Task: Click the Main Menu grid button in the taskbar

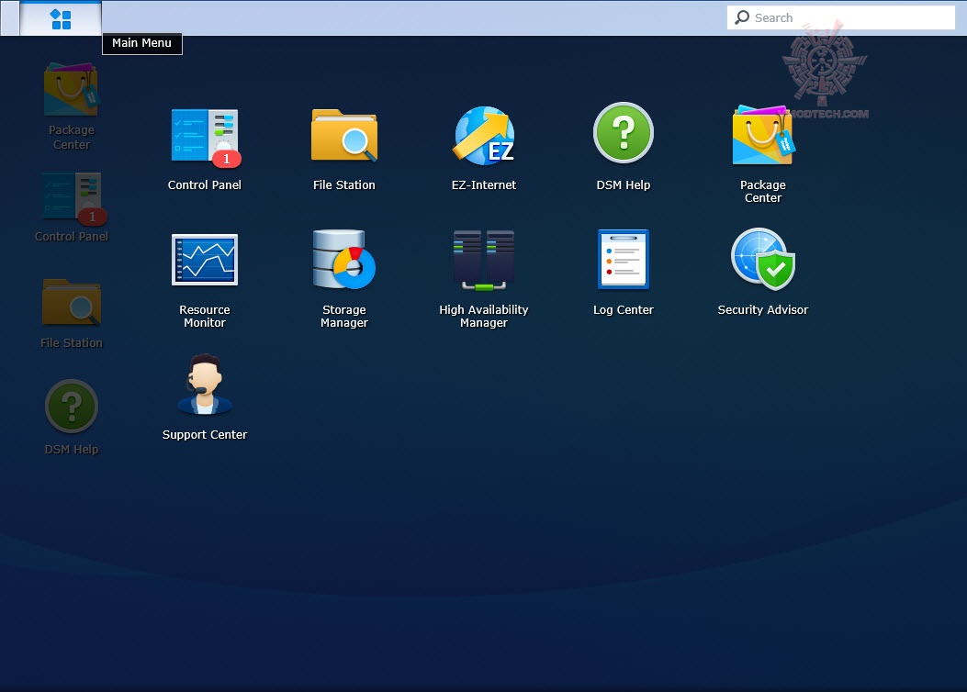Action: (x=61, y=18)
